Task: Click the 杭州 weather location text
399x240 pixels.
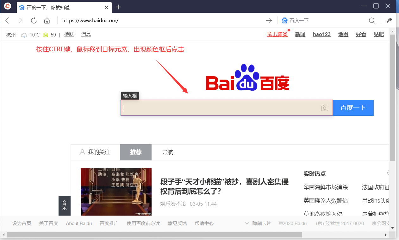Action: pyautogui.click(x=12, y=35)
